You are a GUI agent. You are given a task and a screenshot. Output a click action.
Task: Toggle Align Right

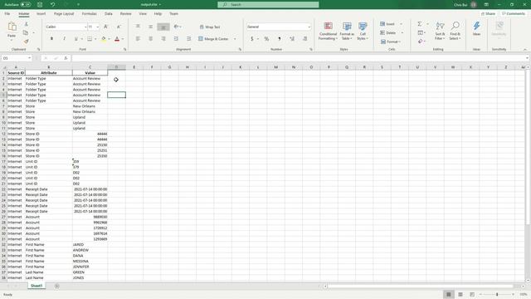click(x=163, y=39)
